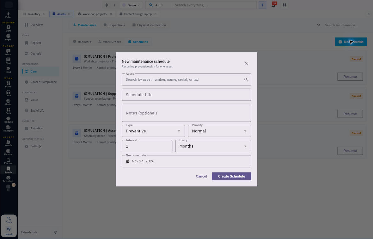The image size is (373, 239).
Task: Open the Finance module icon
Action: click(8, 152)
